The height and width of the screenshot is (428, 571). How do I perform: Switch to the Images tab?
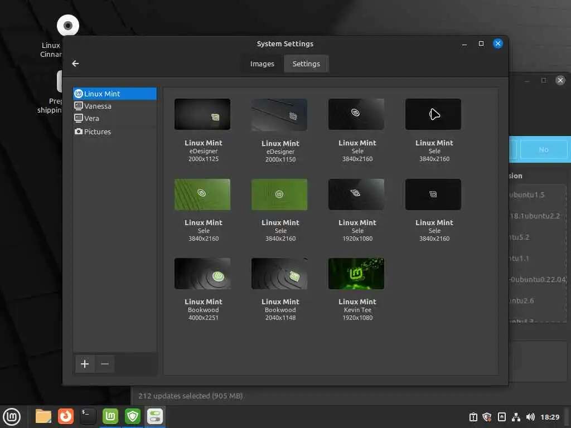pos(262,64)
